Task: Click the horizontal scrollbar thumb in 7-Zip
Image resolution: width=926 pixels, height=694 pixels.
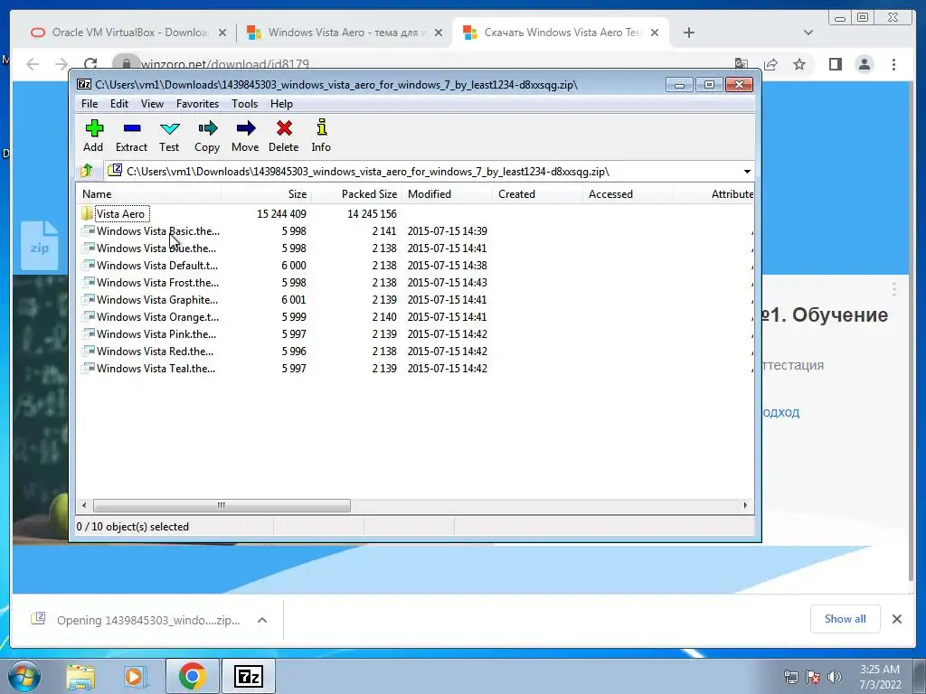Action: tap(222, 505)
